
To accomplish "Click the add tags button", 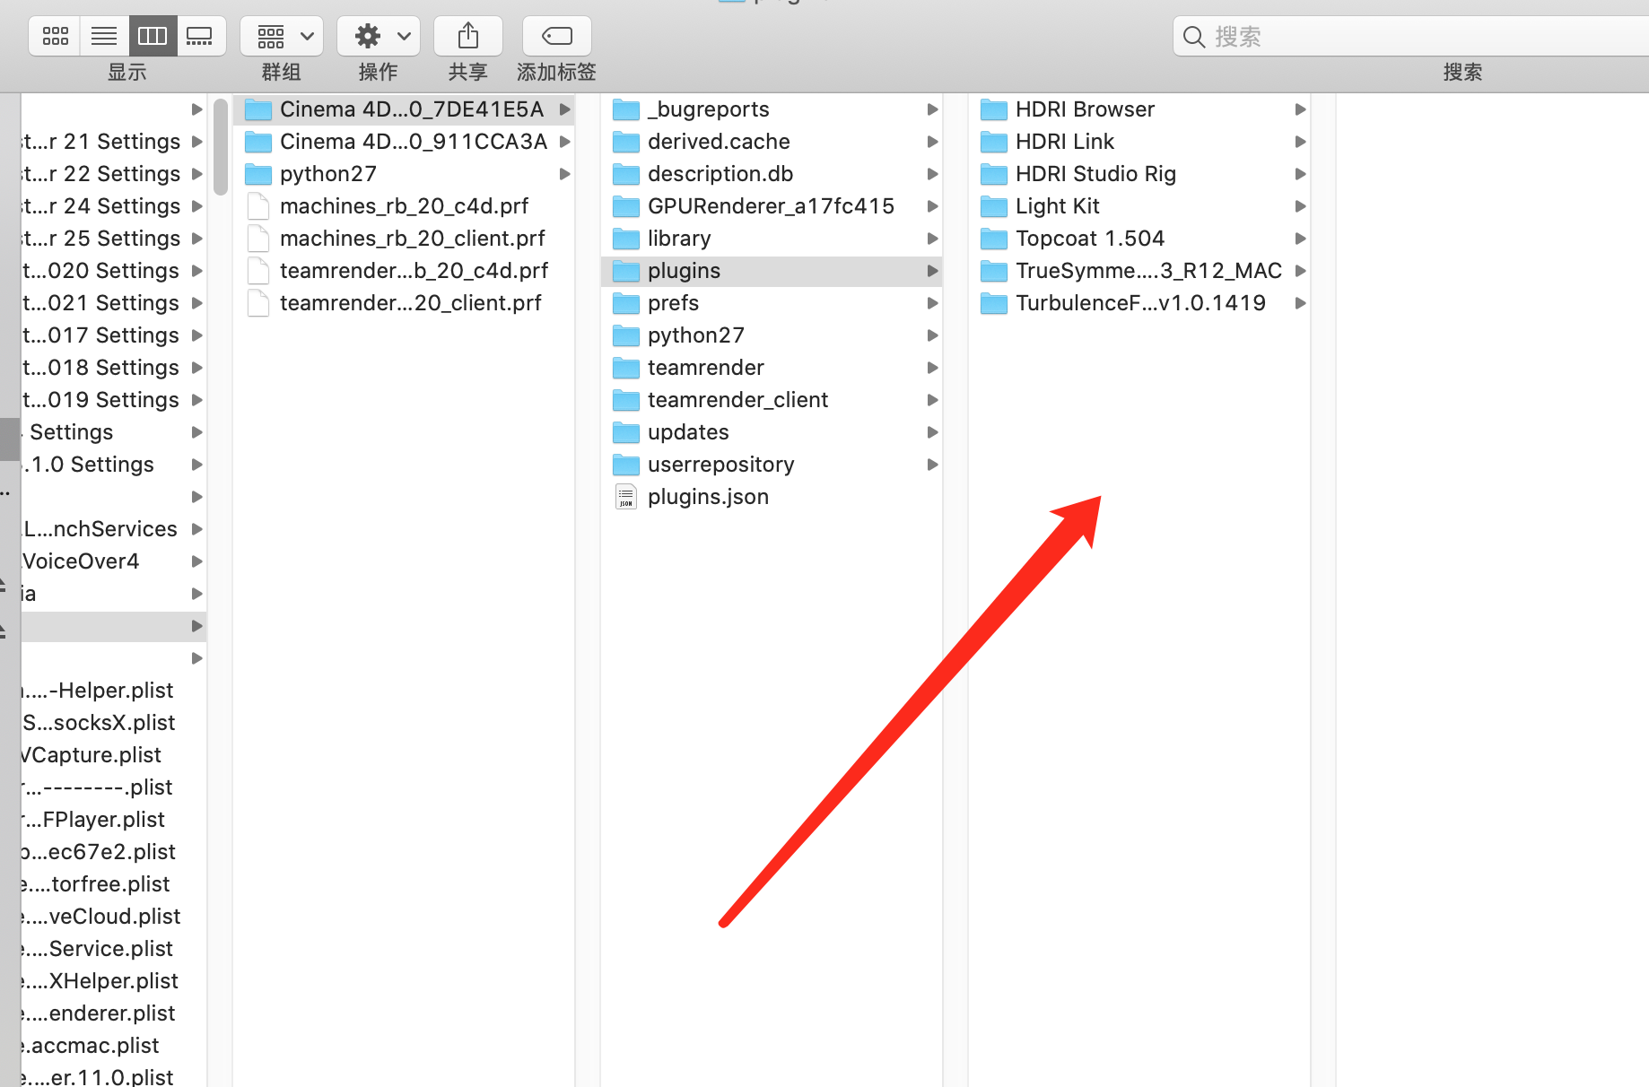I will point(556,36).
